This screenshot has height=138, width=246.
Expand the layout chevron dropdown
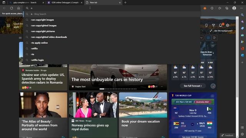[x=201, y=38]
